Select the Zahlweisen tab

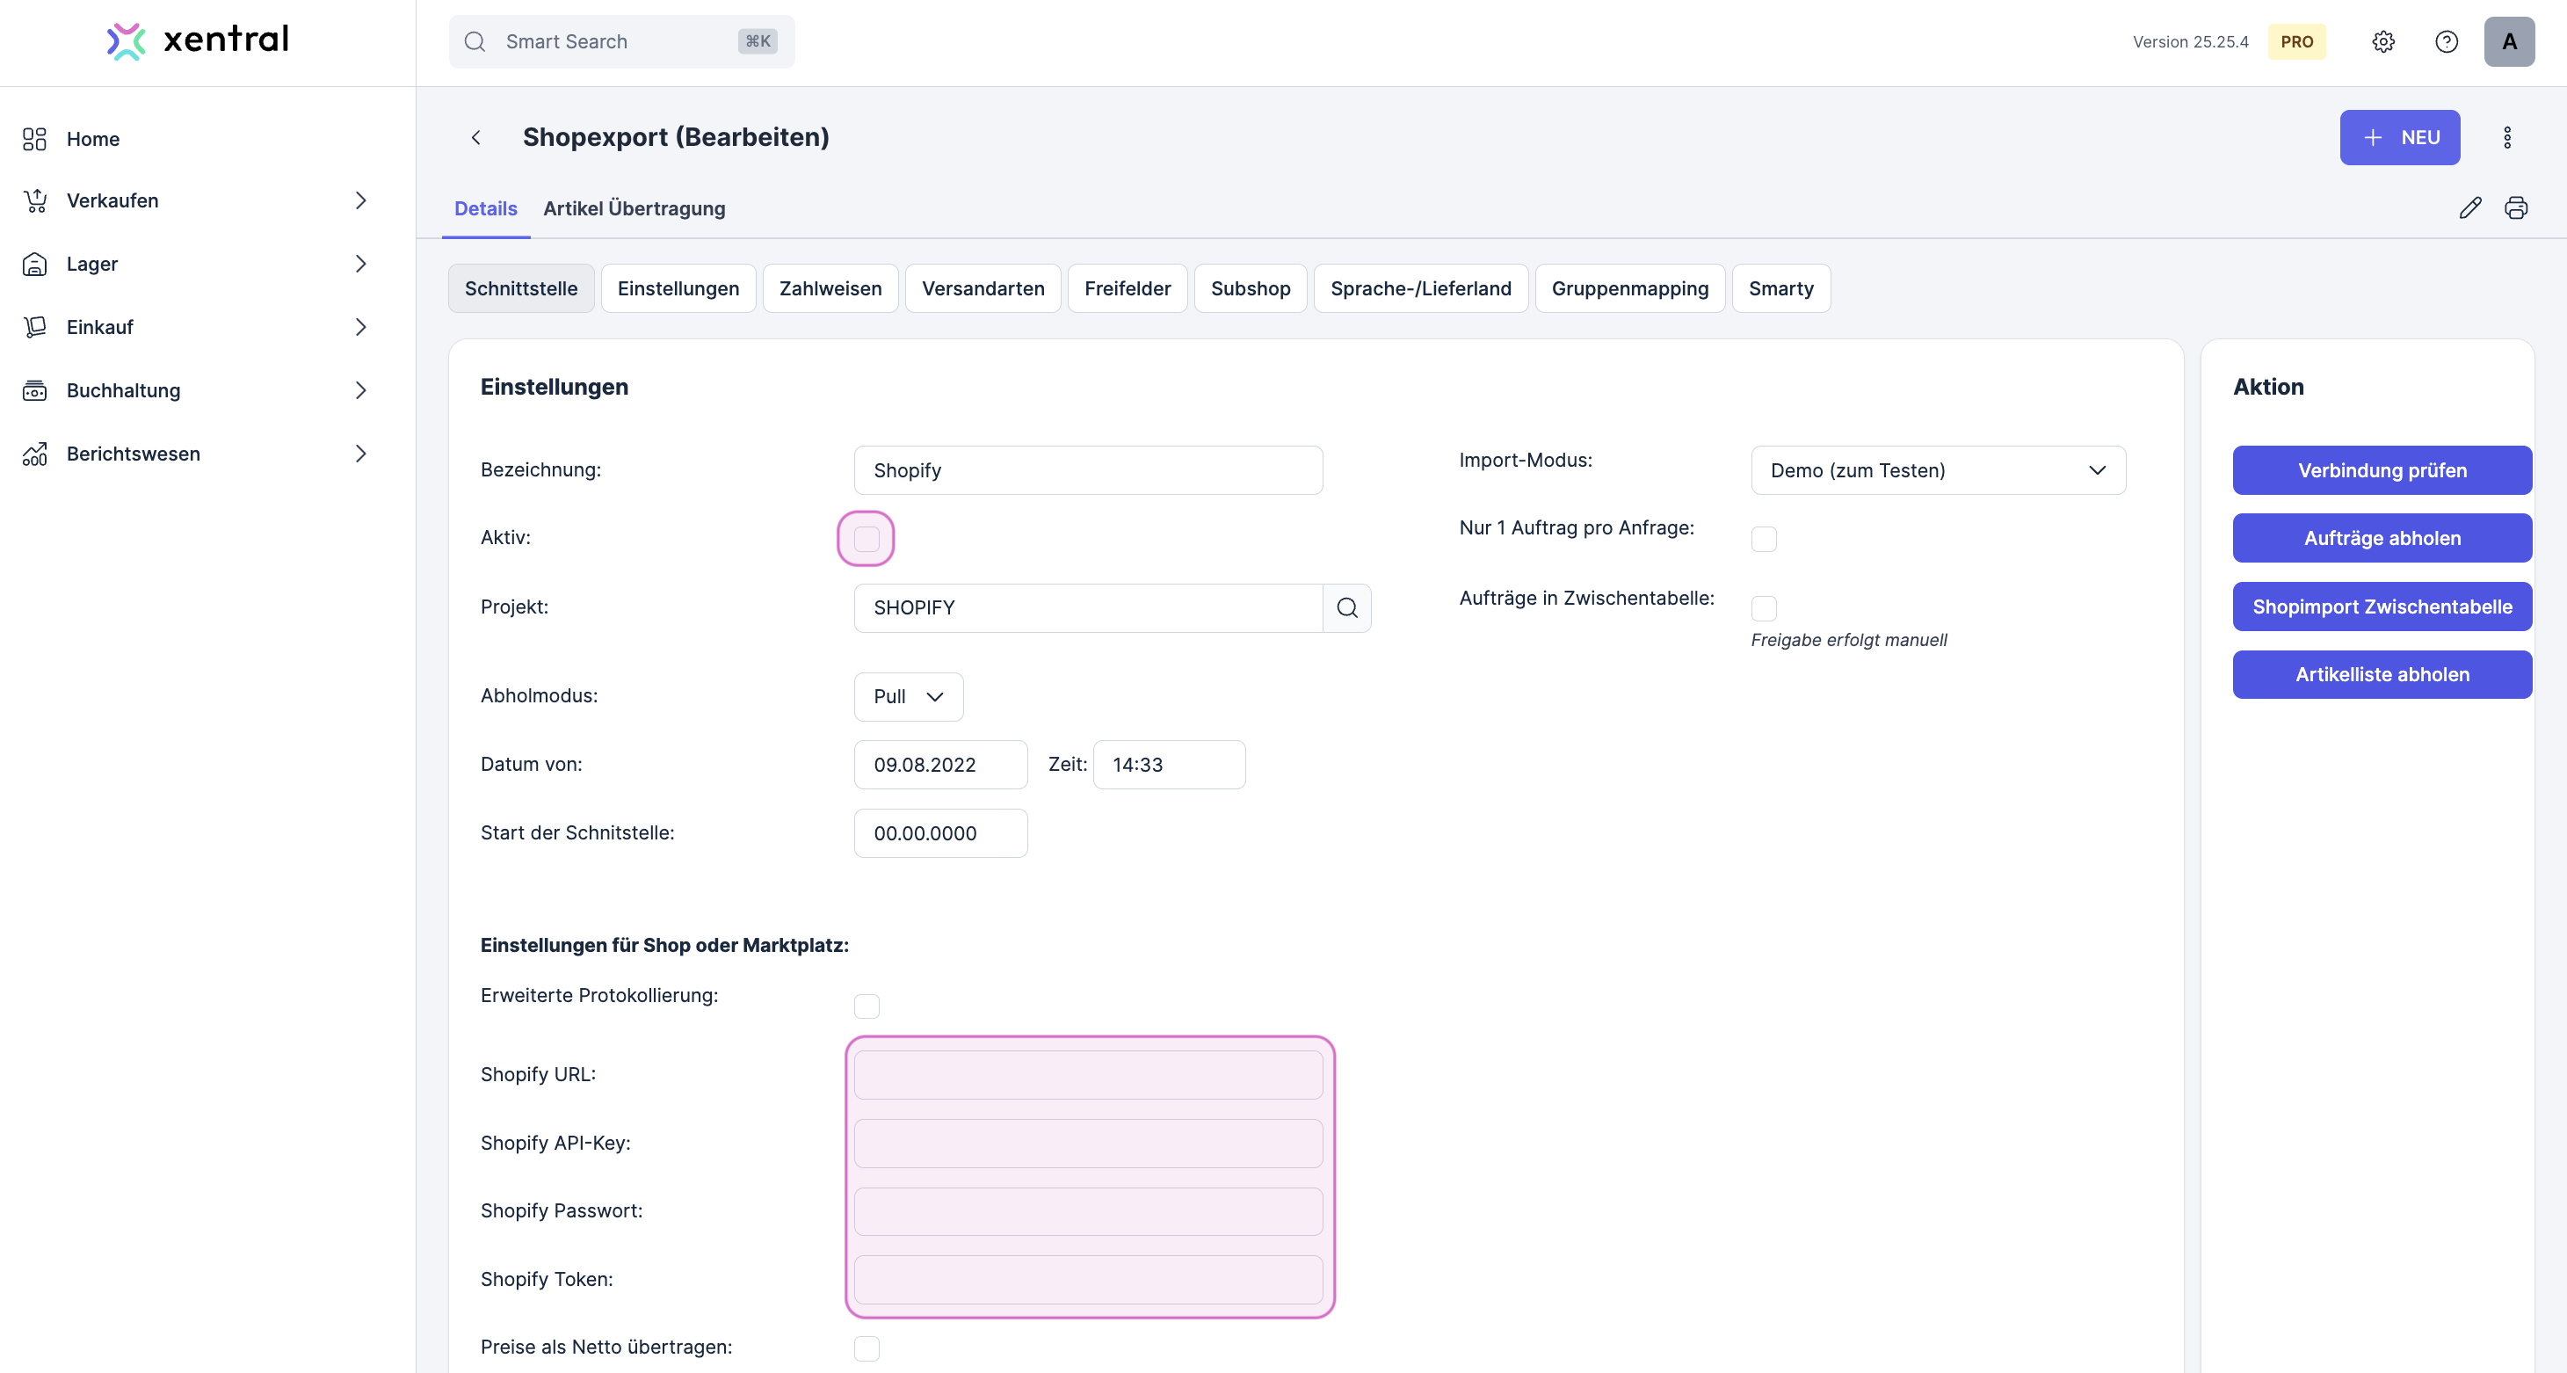point(830,288)
